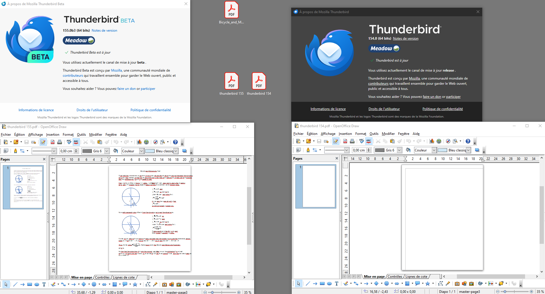Follow the contributeurs link in Thunderbird Beta dialog
This screenshot has height=294, width=545.
(x=73, y=76)
